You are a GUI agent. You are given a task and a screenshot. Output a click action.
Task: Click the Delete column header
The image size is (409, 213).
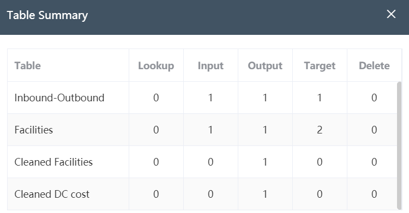tap(374, 66)
